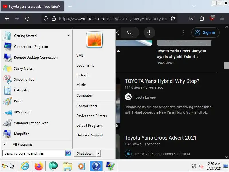Expand the Getting Started submenu arrow
This screenshot has height=172, width=229.
(68, 36)
